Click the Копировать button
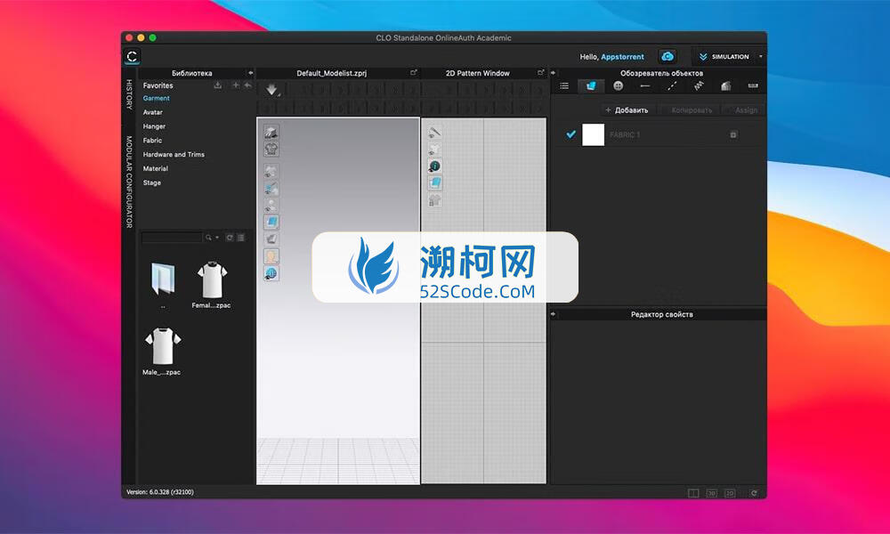This screenshot has width=890, height=534. [x=692, y=110]
